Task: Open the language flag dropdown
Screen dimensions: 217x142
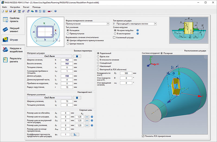Action: click(x=50, y=11)
